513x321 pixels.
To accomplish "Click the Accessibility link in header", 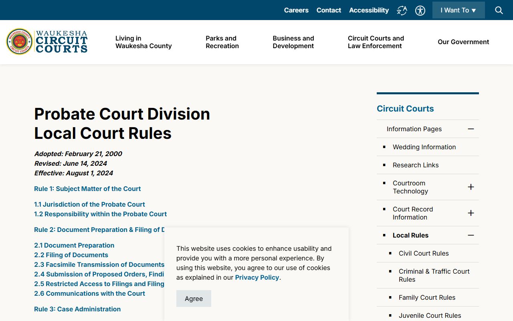I will point(369,10).
